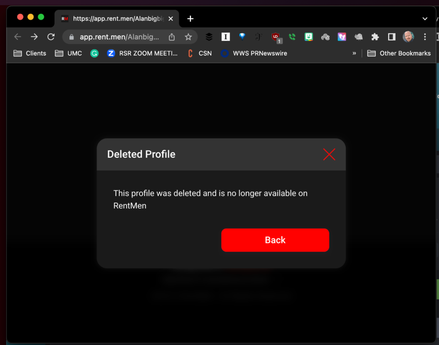Close the app.rent.men tab
439x345 pixels.
pos(171,19)
